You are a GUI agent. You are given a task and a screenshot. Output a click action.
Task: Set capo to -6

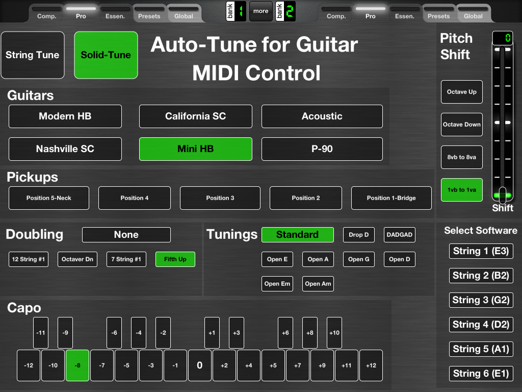tap(114, 333)
